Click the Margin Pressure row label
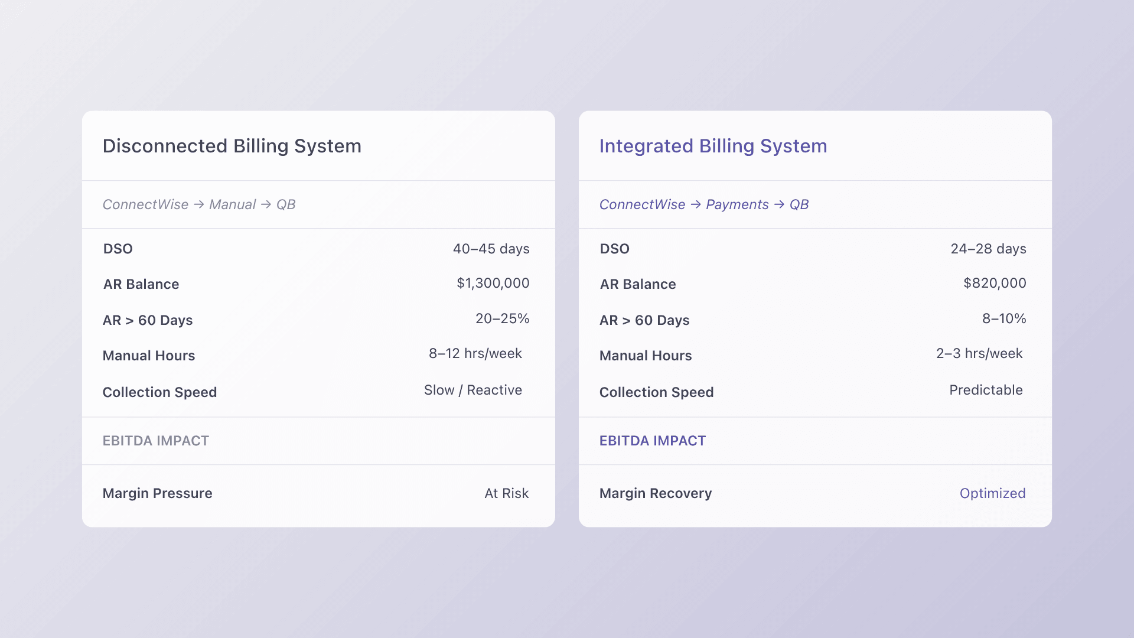 pos(157,493)
